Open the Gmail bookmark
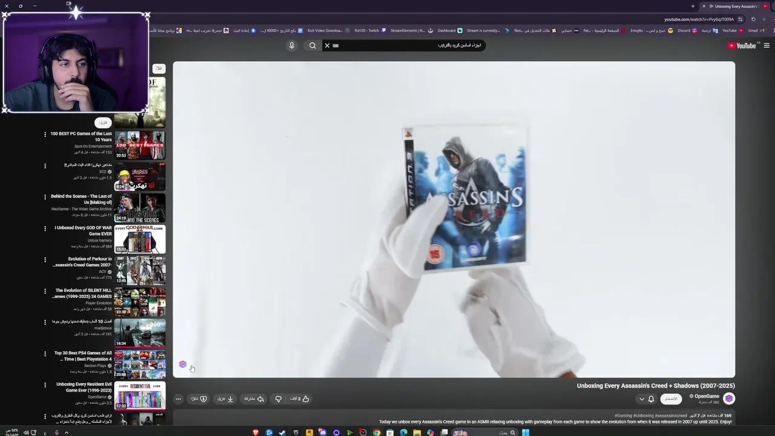 click(756, 30)
